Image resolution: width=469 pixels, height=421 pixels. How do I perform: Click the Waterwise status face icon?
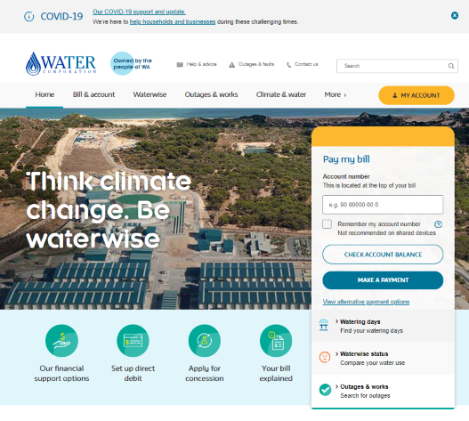click(325, 357)
